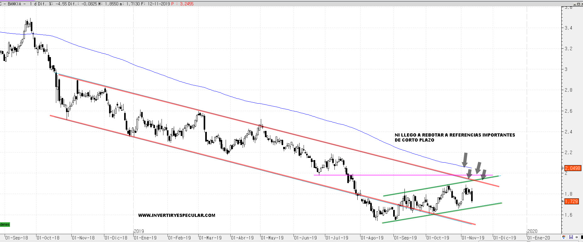Maximize the chart window
583x242 pixels.
click(x=578, y=4)
